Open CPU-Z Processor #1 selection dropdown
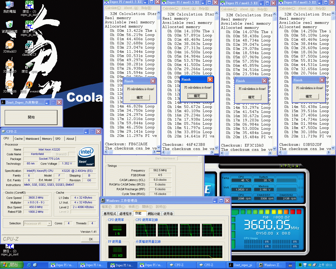This screenshot has height=269, width=336. tap(38, 224)
